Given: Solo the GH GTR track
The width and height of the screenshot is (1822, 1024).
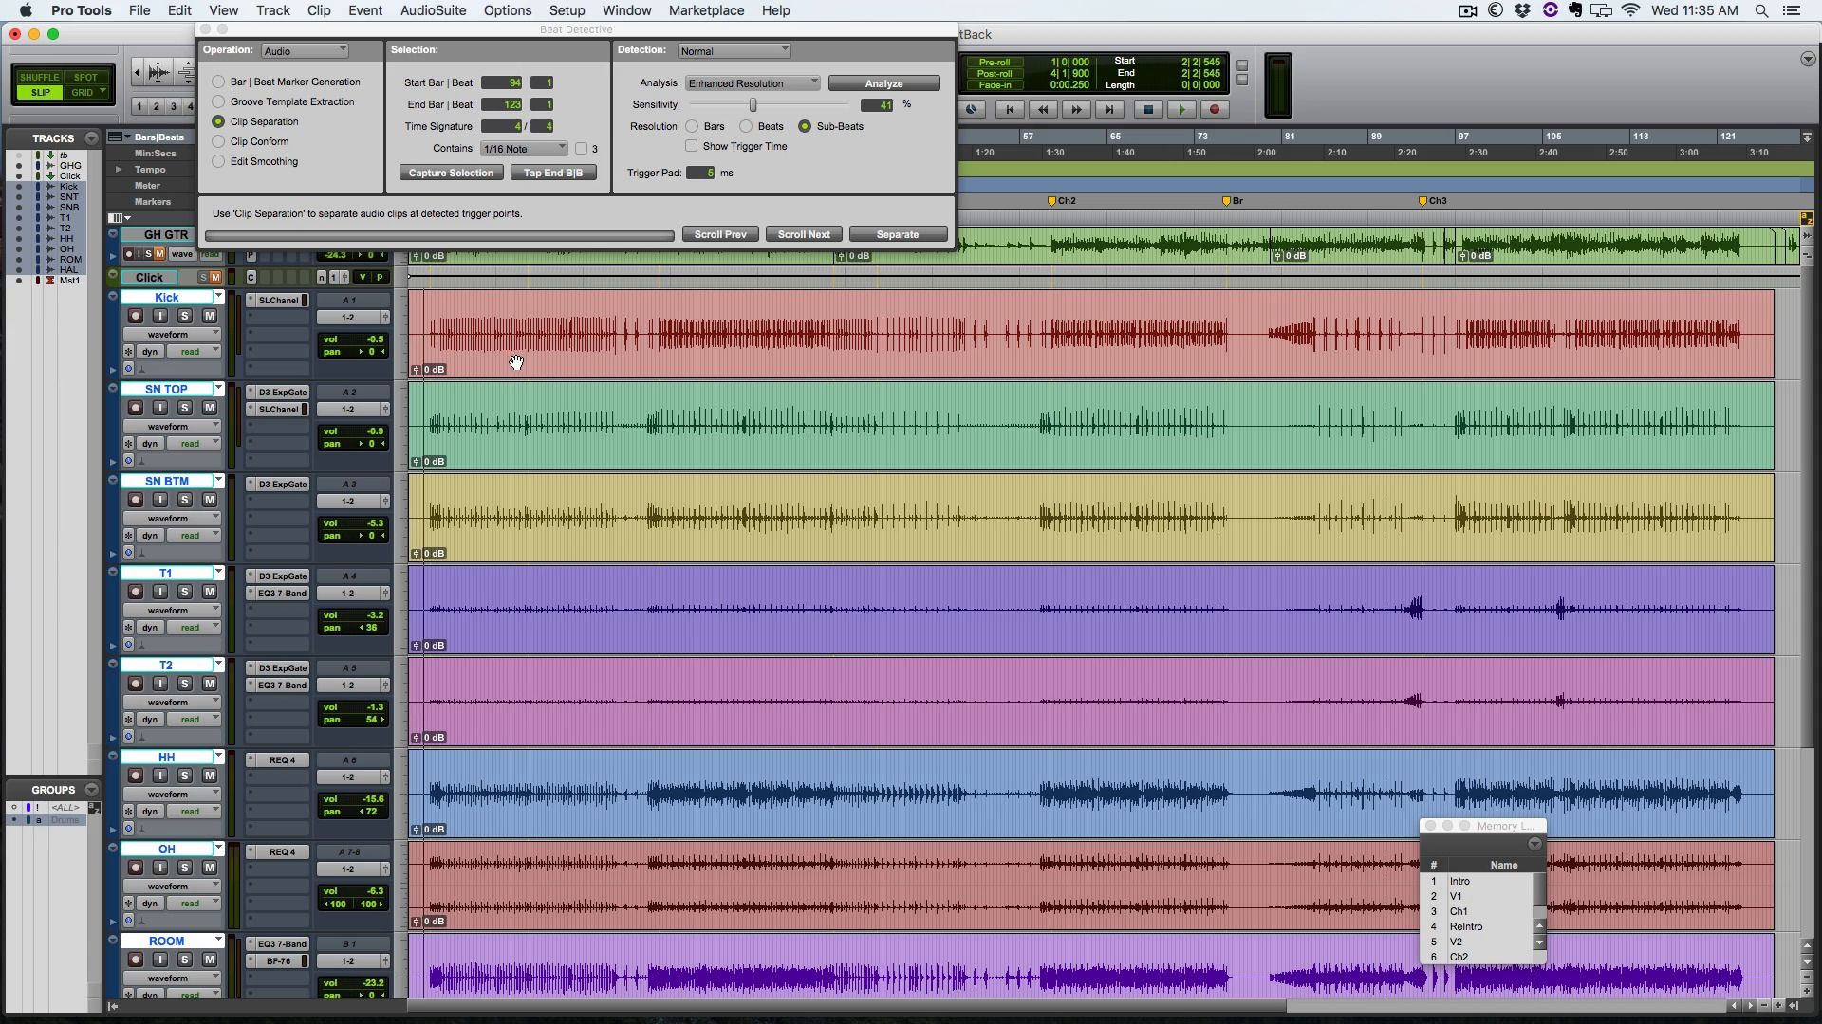Looking at the screenshot, I should click(x=149, y=254).
